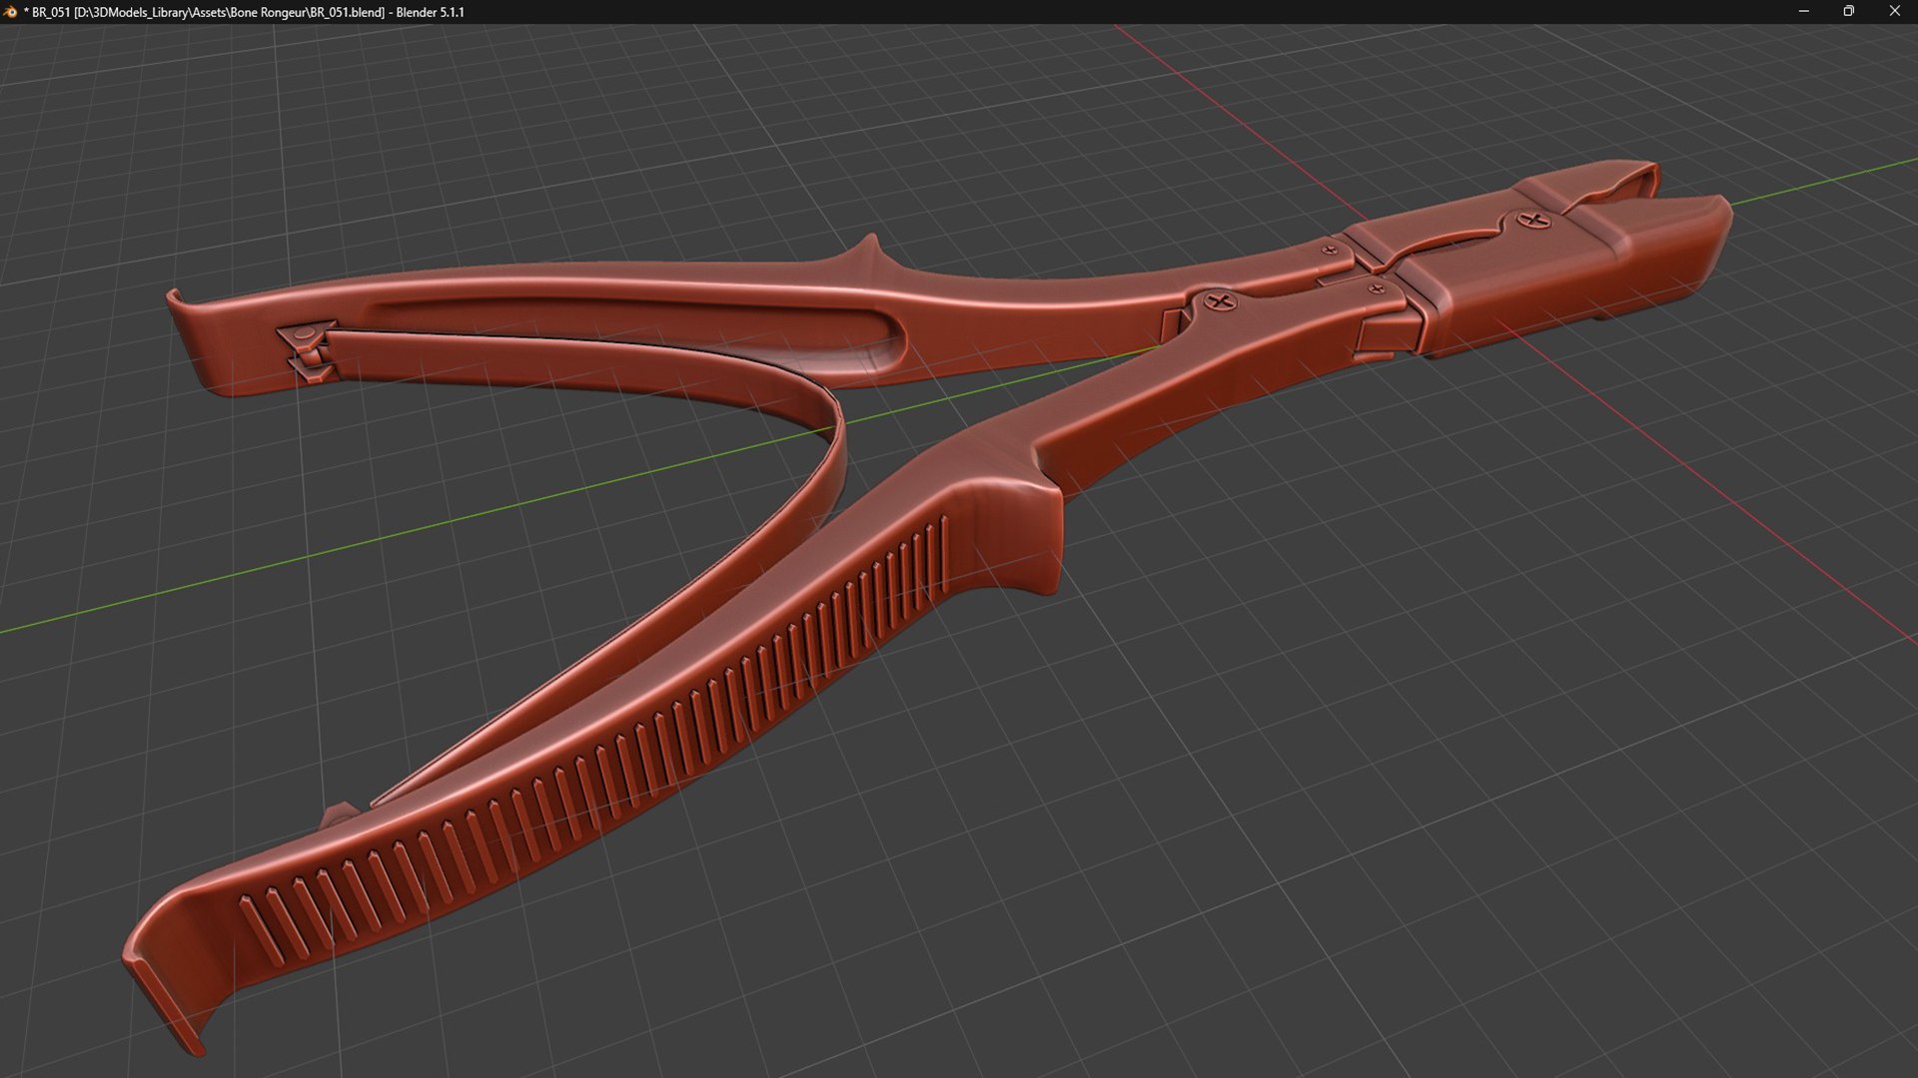Restore down the Blender window
The height and width of the screenshot is (1078, 1918).
pyautogui.click(x=1848, y=12)
